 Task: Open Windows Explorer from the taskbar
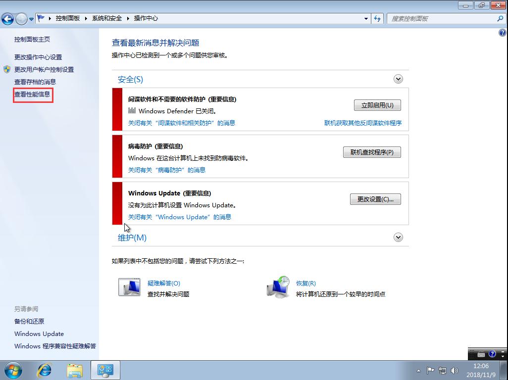click(75, 370)
